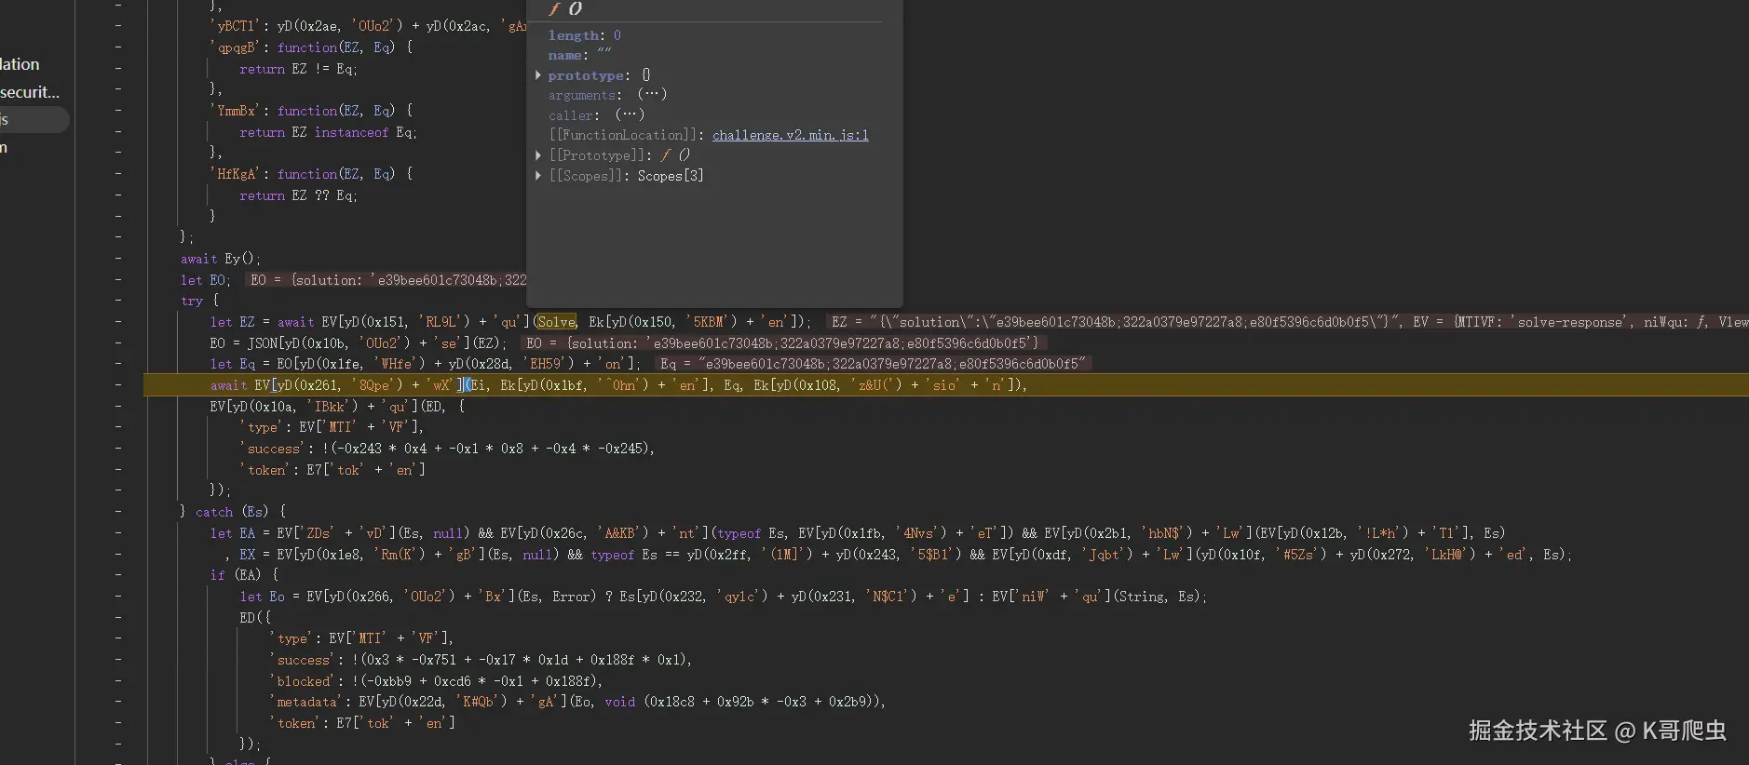Click the 'let EO;' declaration
This screenshot has height=765, width=1749.
(x=205, y=280)
